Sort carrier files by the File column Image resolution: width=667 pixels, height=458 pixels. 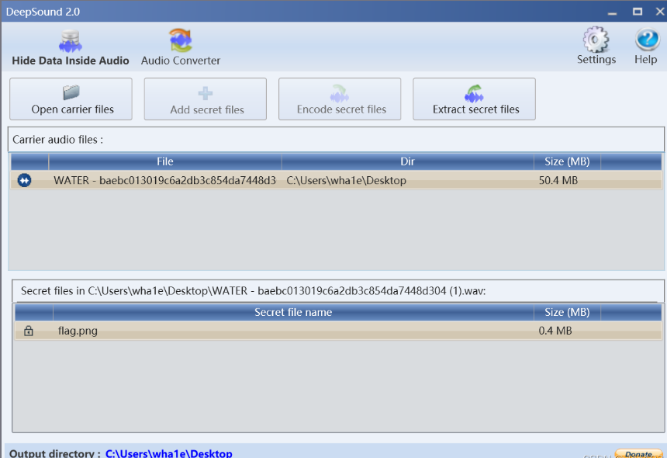click(165, 161)
